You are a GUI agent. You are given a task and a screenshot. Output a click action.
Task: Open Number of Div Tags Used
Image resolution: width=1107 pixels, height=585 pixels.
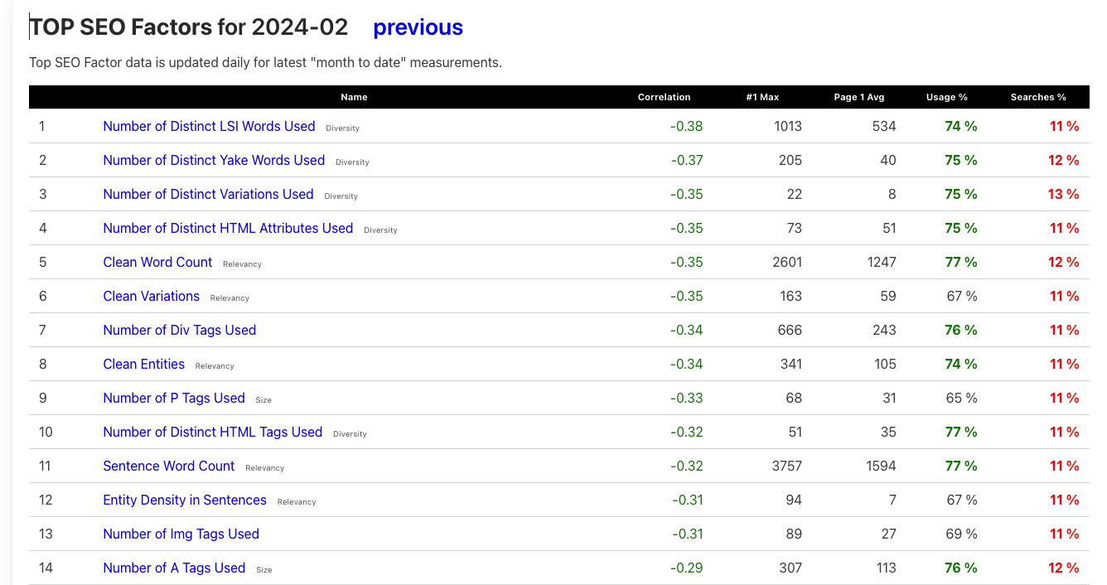[179, 330]
